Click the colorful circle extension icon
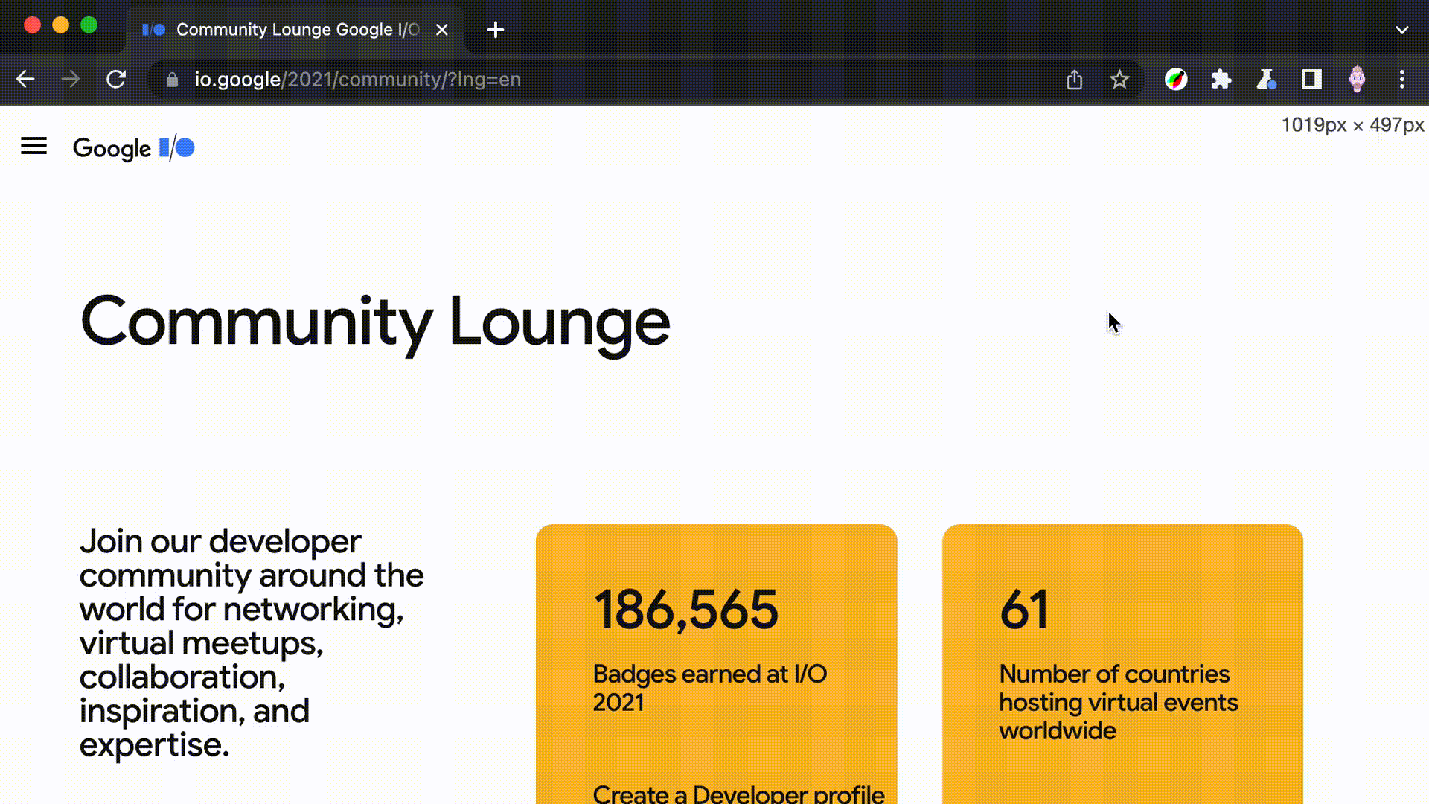Viewport: 1429px width, 804px height. (x=1176, y=80)
